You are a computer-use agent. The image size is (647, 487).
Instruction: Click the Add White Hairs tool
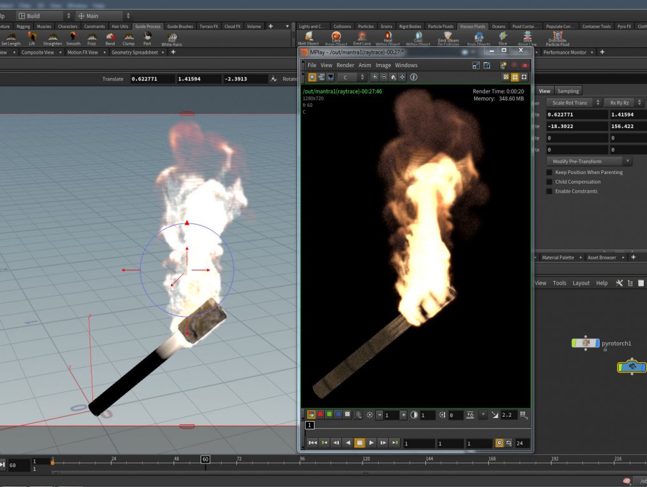tap(172, 40)
